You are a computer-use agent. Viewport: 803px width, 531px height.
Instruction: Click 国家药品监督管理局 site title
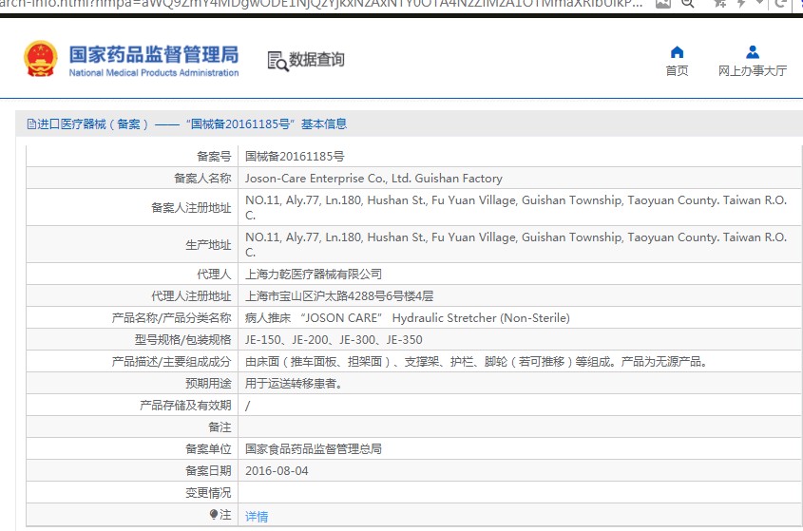point(154,54)
